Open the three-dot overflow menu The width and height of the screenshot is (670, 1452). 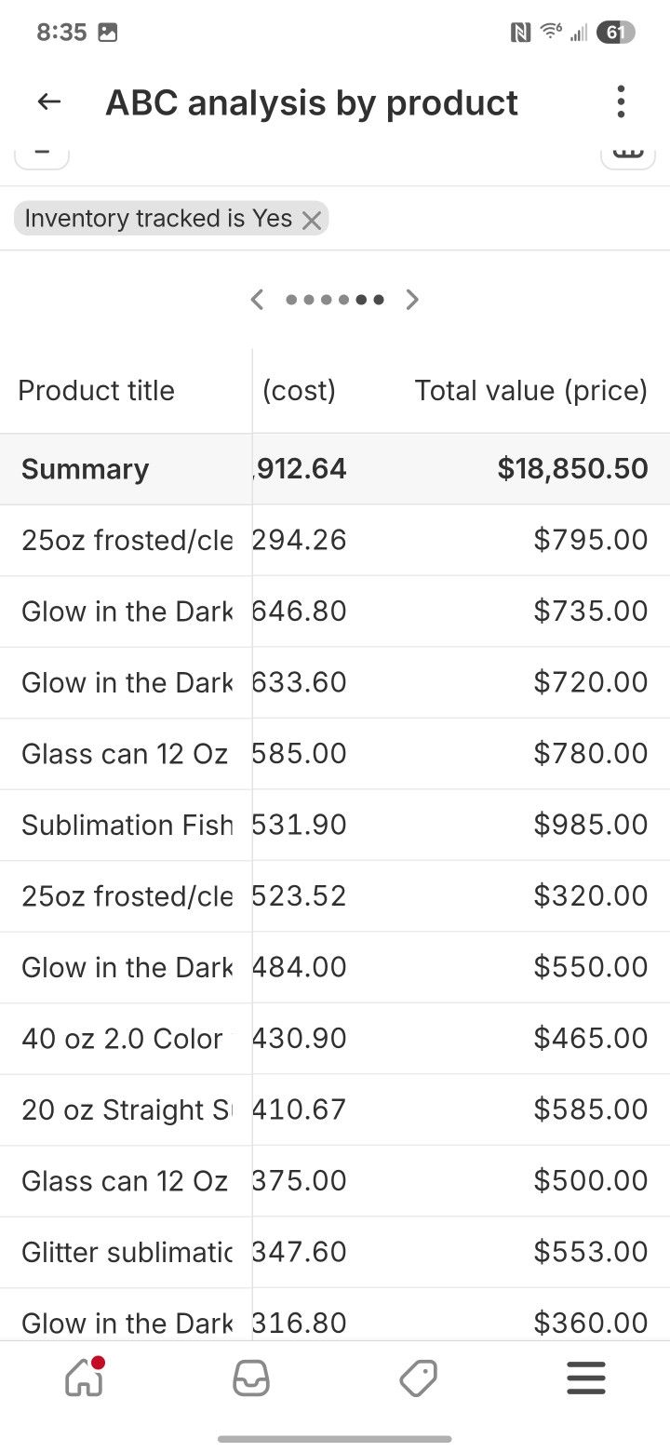coord(621,101)
